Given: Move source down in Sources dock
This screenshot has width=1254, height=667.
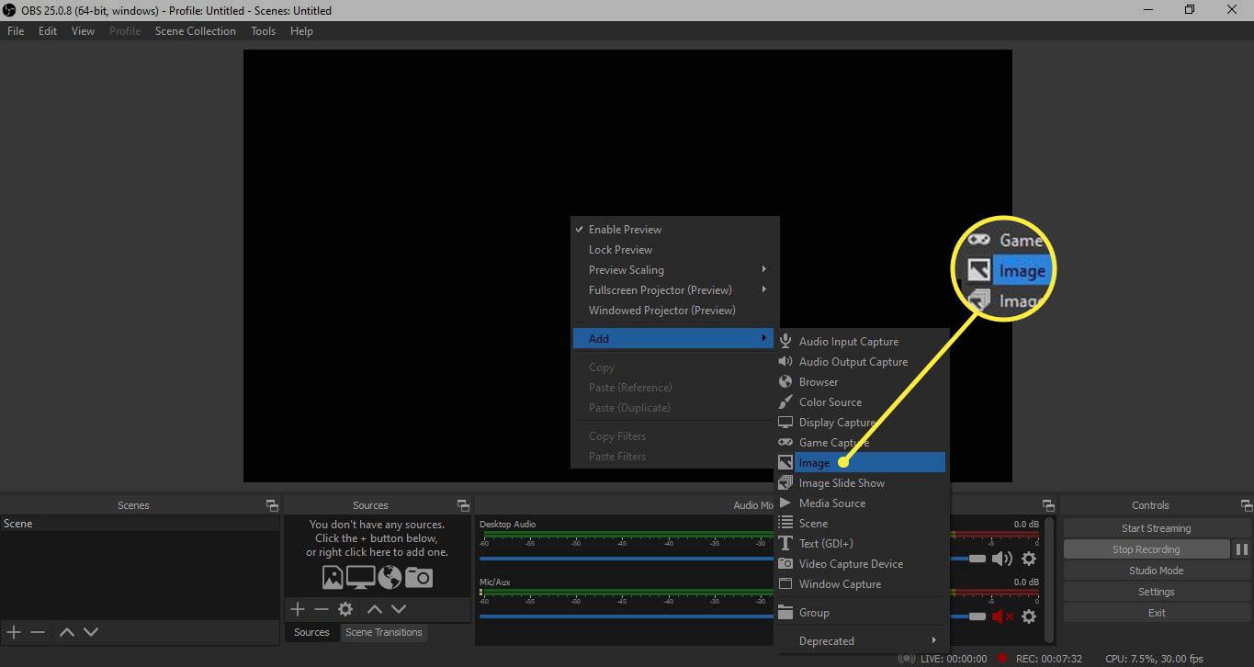Looking at the screenshot, I should pos(399,609).
